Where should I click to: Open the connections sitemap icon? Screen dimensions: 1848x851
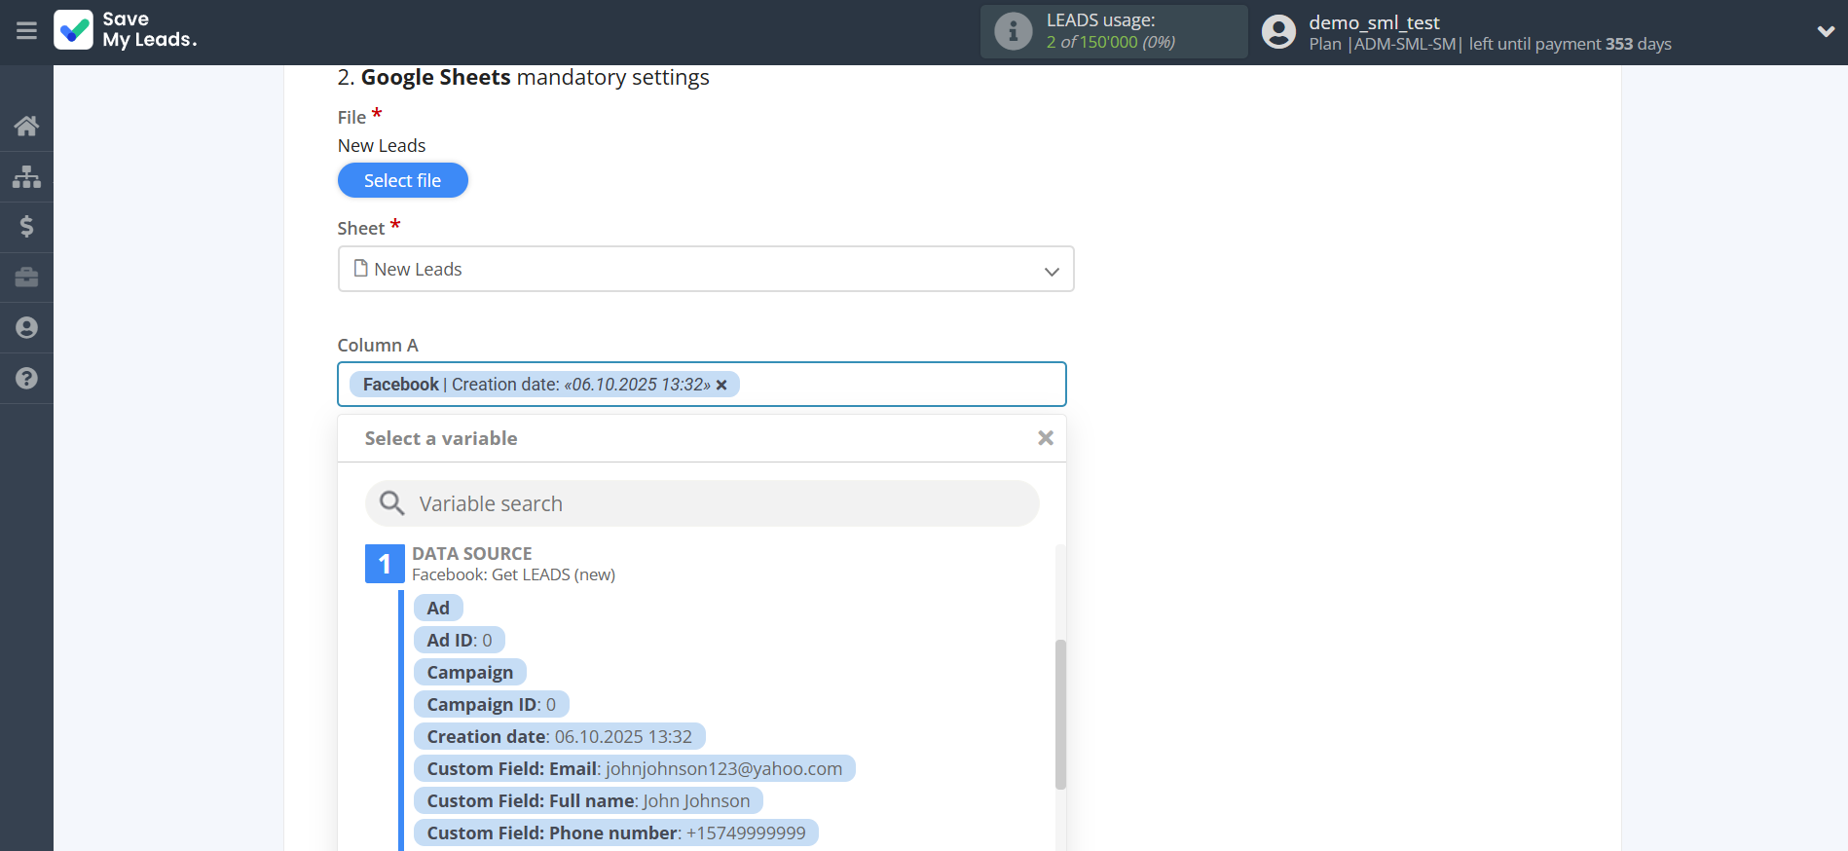[26, 176]
